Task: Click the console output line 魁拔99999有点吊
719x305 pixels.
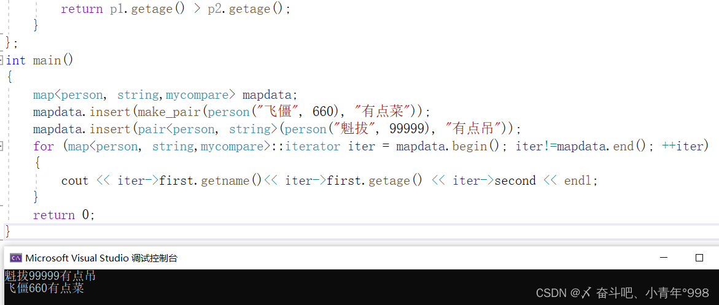Action: click(50, 276)
